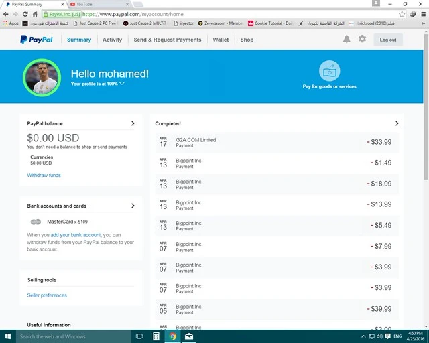Click the address bar URL field
The height and width of the screenshot is (343, 429).
pos(219,14)
